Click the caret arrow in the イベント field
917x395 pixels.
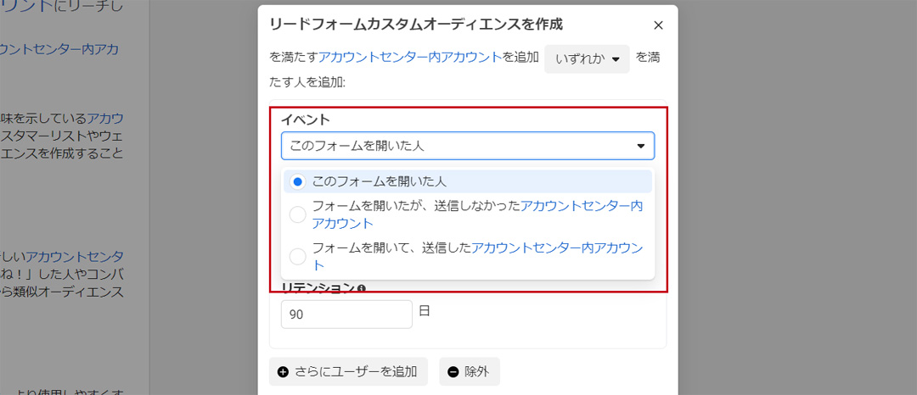640,146
